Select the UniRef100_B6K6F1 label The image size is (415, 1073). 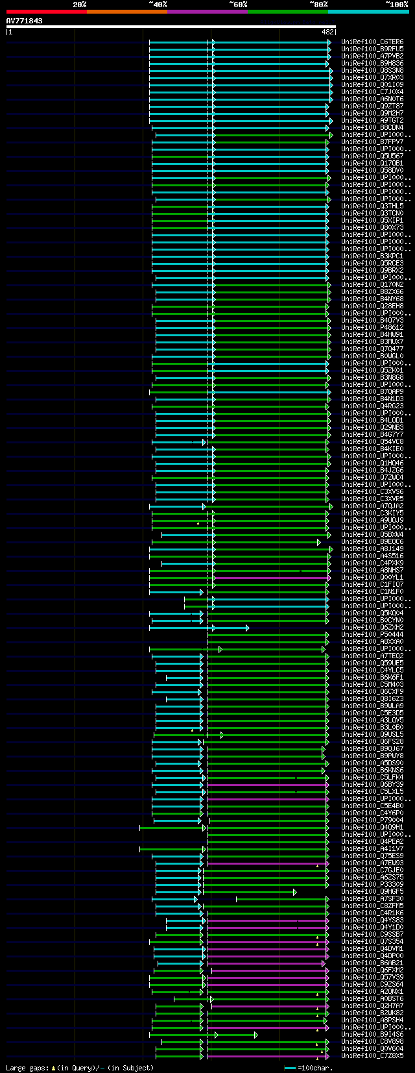coord(372,678)
